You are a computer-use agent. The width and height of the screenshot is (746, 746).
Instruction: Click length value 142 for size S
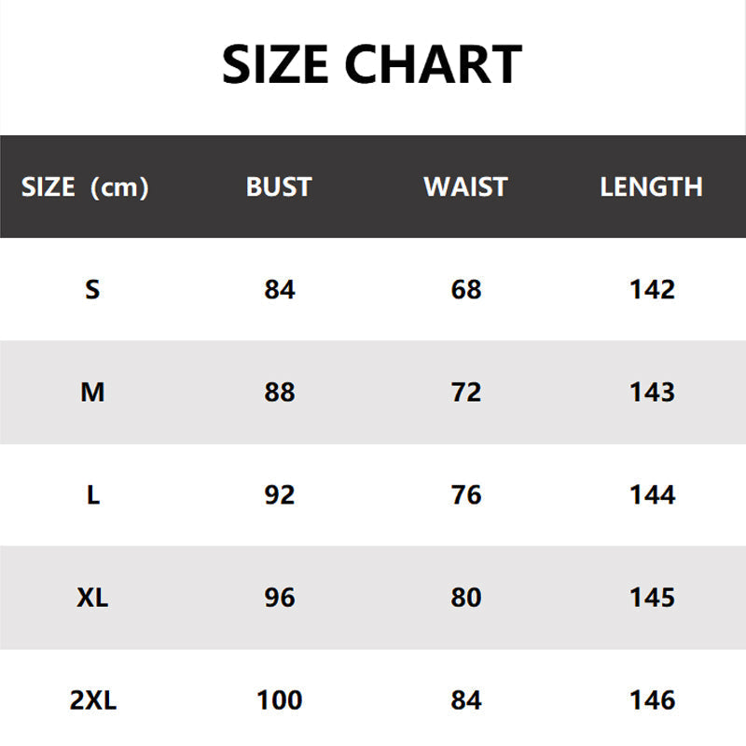click(x=652, y=289)
